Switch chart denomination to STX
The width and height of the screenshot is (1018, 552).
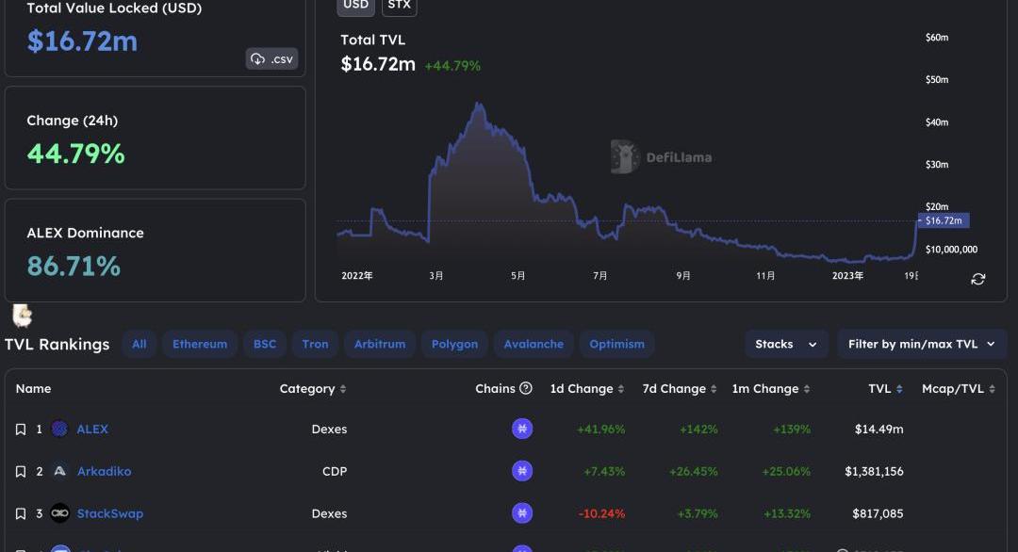click(400, 6)
